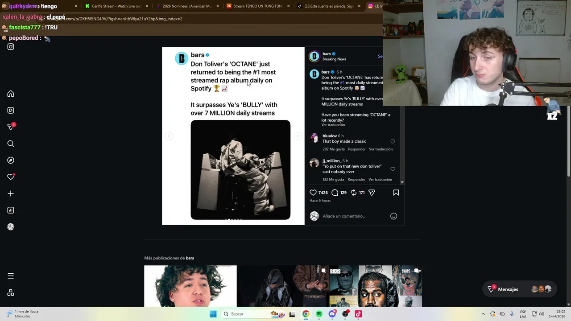
Task: Open the Meta apps grid icon
Action: pos(11,293)
